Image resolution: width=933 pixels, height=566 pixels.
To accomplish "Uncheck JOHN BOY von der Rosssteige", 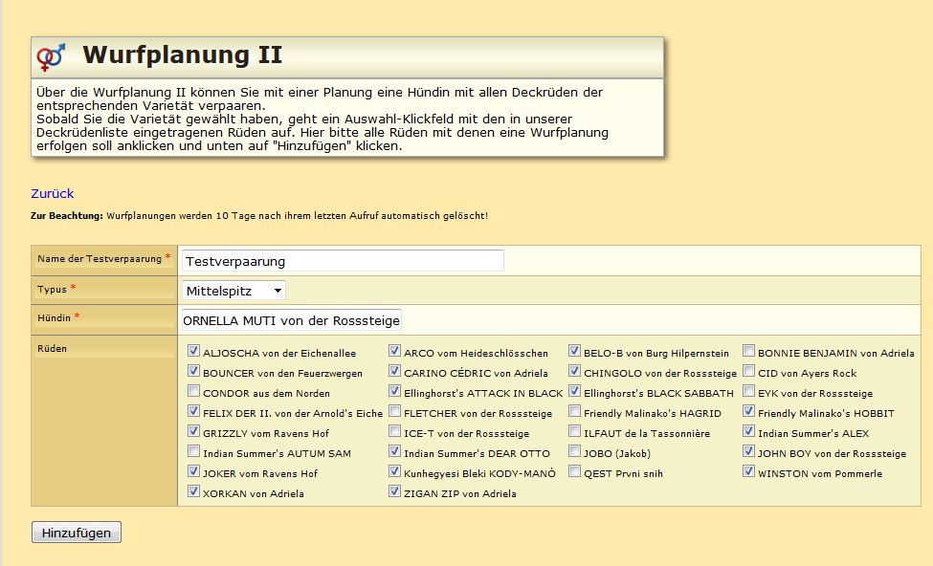I will coord(749,452).
